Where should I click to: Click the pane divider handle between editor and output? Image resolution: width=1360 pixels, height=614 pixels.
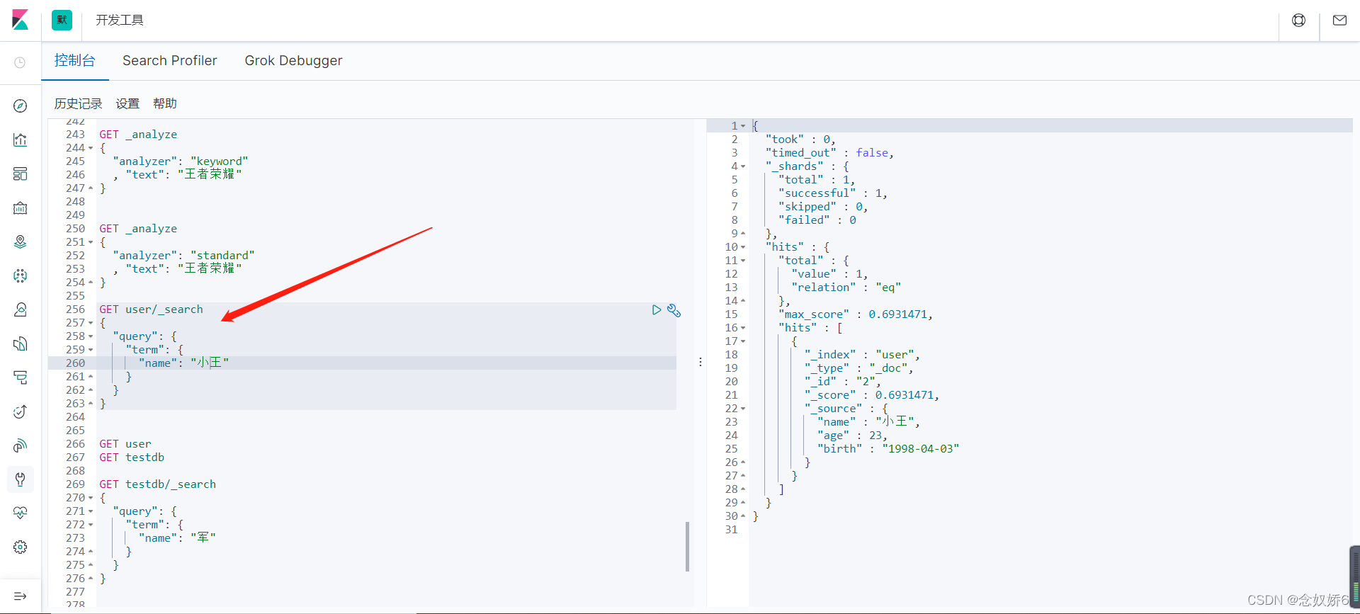point(701,362)
